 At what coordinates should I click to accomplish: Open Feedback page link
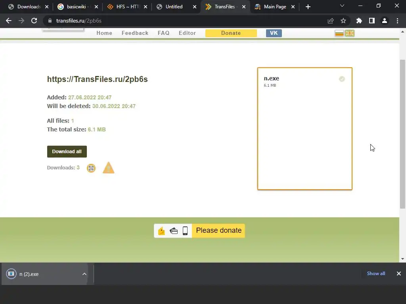click(x=135, y=33)
